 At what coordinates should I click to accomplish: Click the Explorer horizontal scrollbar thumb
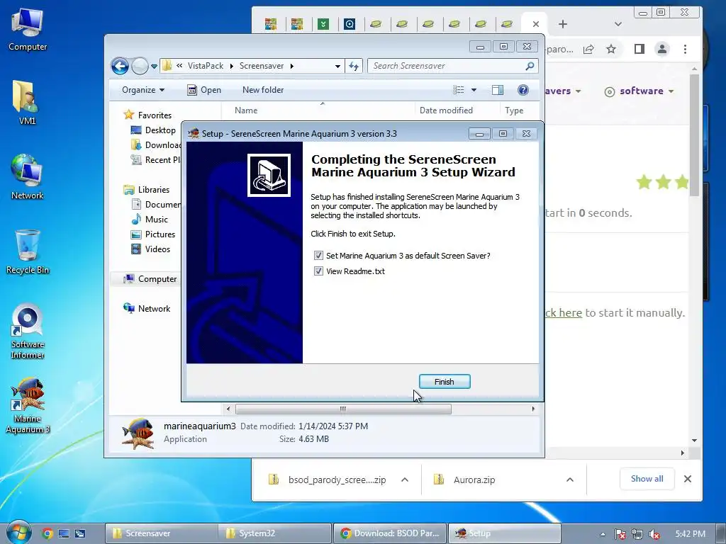(343, 409)
